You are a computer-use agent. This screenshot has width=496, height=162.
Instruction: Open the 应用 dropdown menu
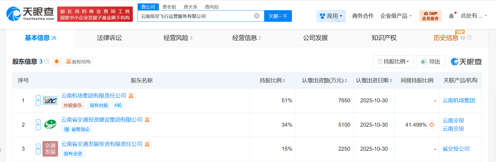(x=331, y=16)
